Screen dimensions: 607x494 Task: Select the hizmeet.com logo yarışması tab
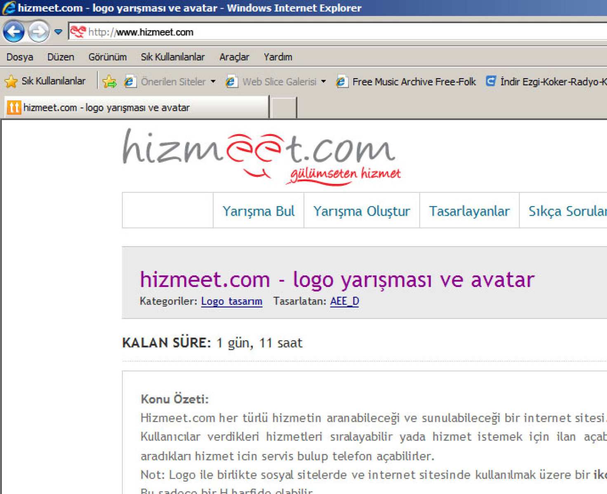coord(136,107)
